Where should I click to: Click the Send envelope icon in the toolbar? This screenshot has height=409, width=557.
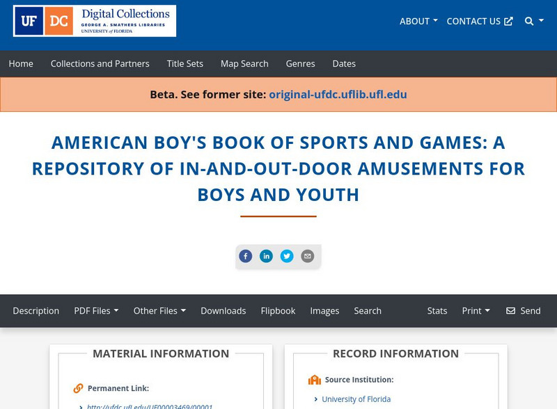(510, 311)
